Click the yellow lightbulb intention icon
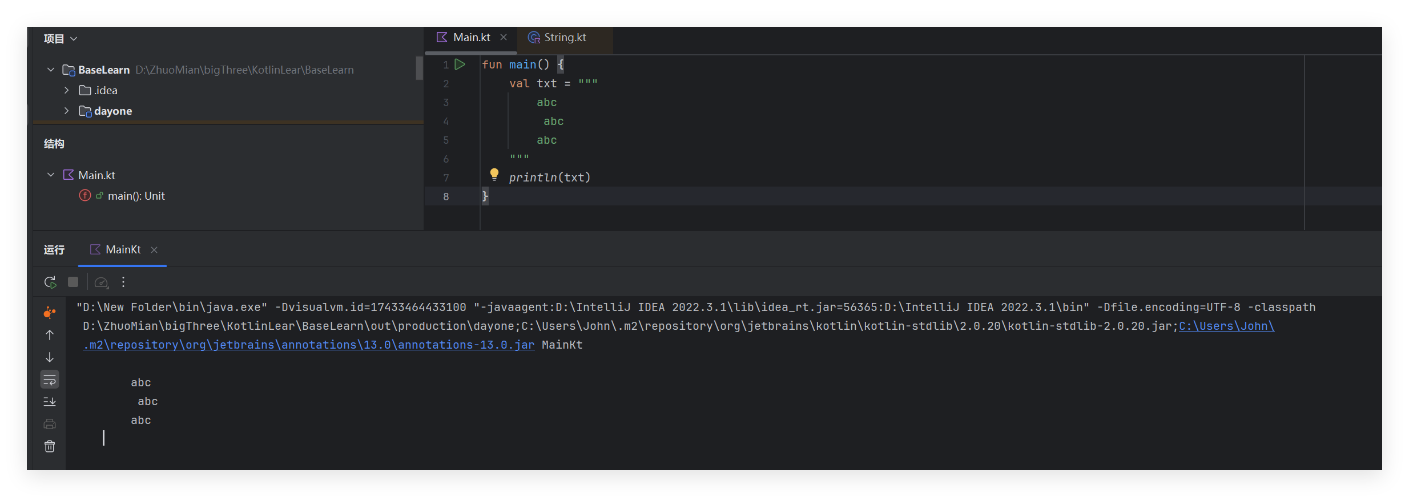This screenshot has height=497, width=1409. click(x=494, y=175)
